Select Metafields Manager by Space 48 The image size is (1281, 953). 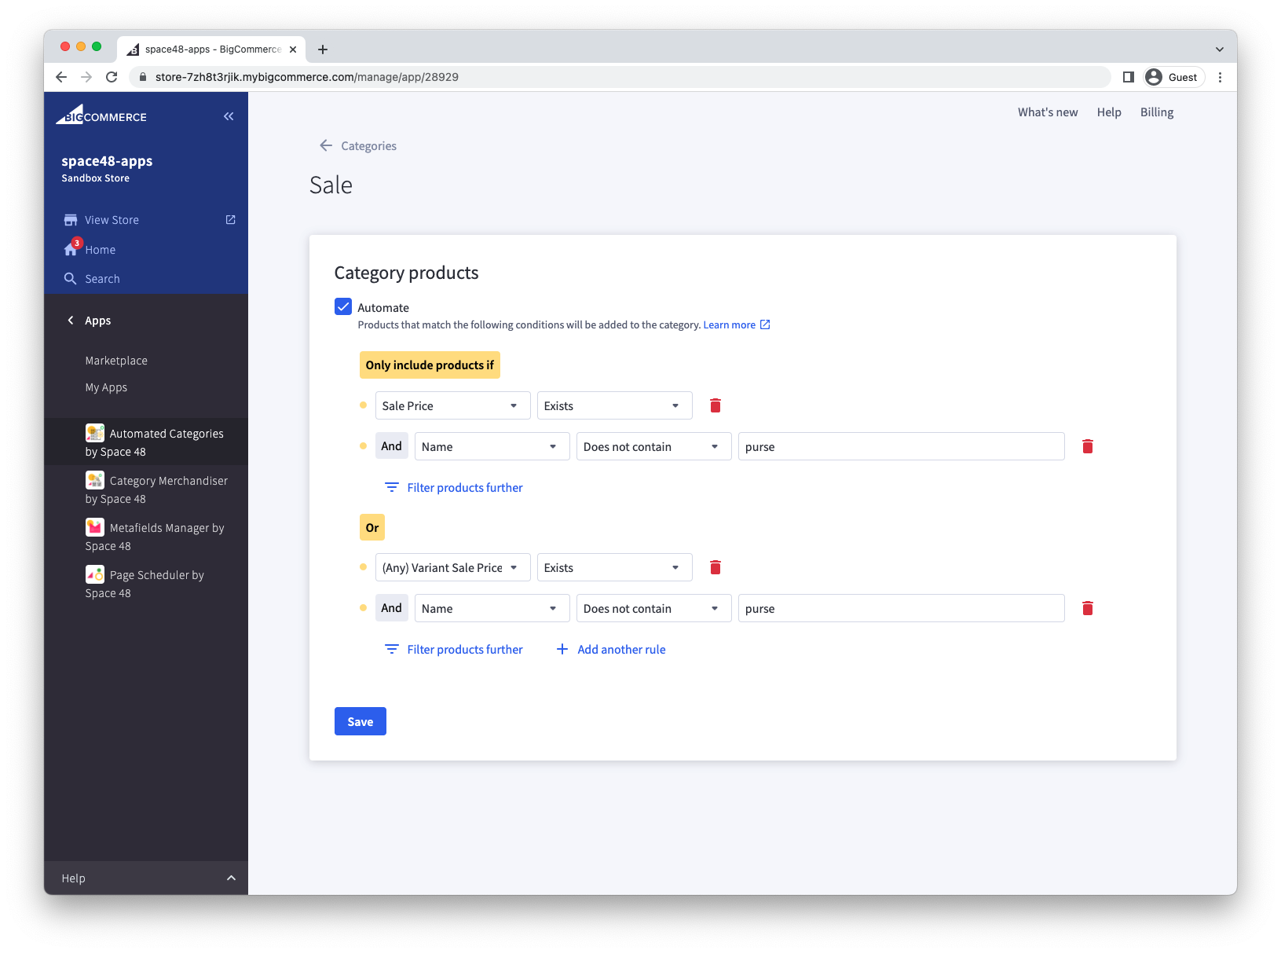pyautogui.click(x=146, y=536)
